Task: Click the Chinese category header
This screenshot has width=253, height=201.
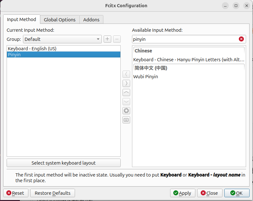Action: tap(189, 51)
